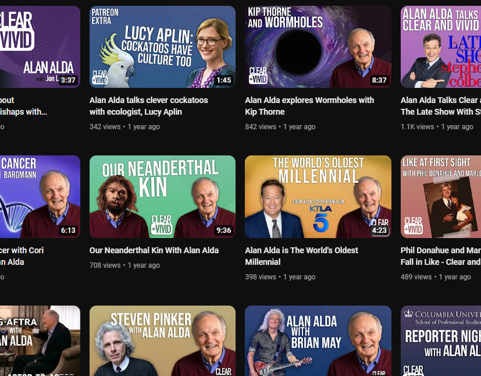481x376 pixels.
Task: Click title 'Our Neanderthal Kin With Alan Alda'
Action: click(x=154, y=250)
